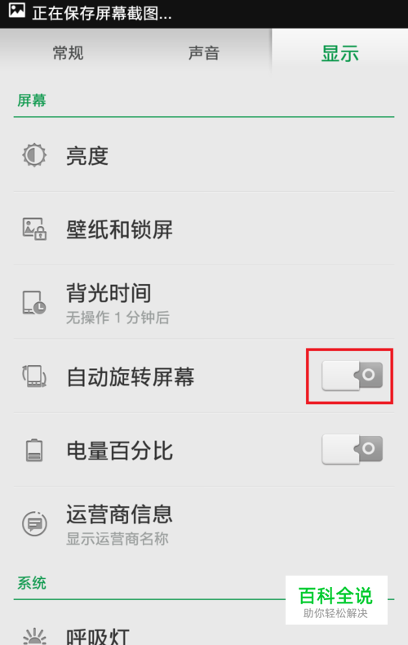Switch to the 声音 tab
Viewport: 408px width, 645px height.
tap(203, 52)
